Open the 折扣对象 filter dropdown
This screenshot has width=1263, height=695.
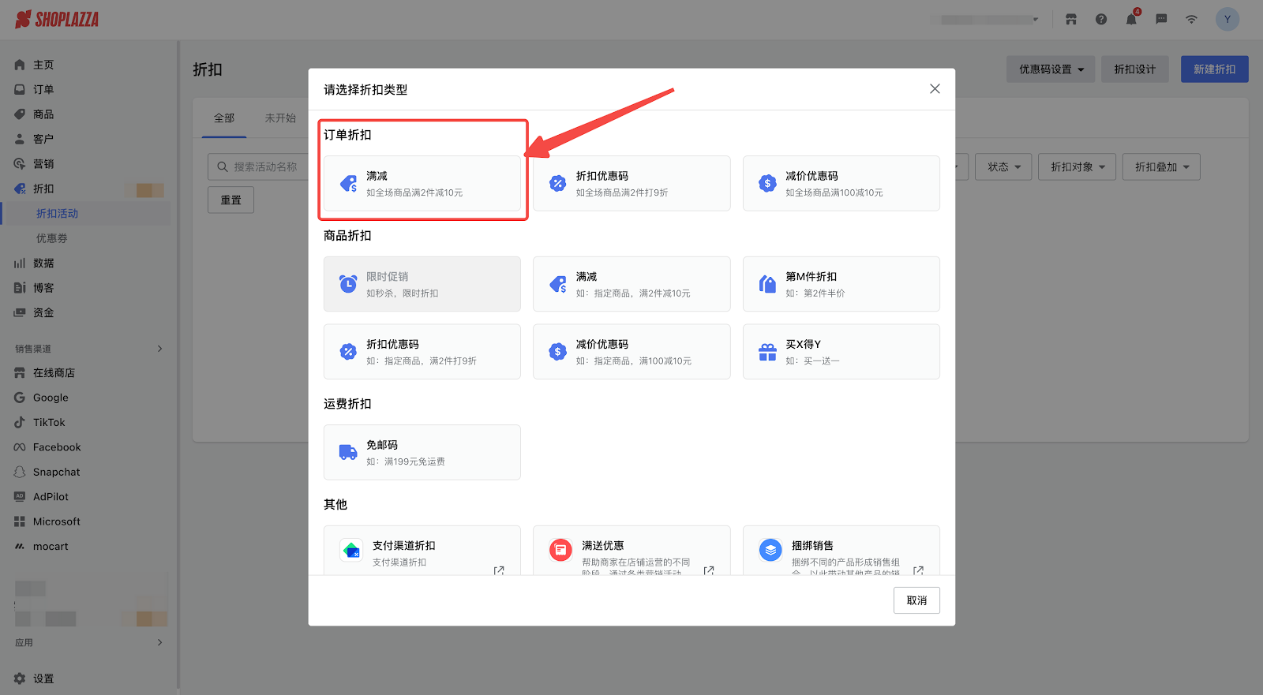pyautogui.click(x=1077, y=167)
